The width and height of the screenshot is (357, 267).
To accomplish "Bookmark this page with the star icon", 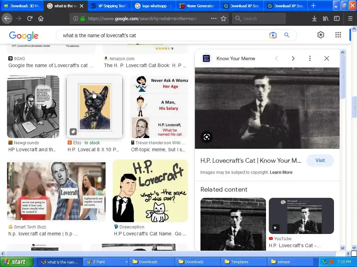I will pyautogui.click(x=223, y=19).
